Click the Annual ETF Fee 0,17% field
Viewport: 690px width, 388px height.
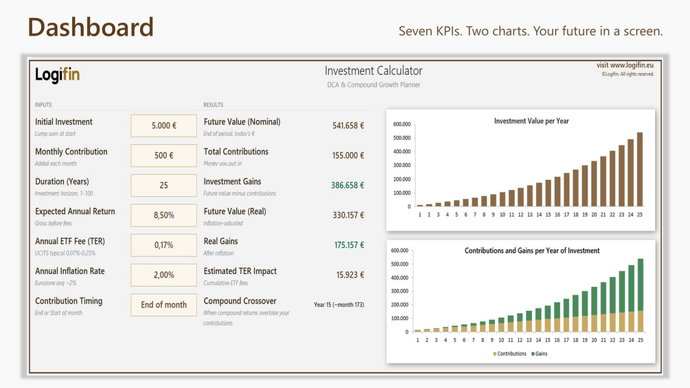coord(163,245)
